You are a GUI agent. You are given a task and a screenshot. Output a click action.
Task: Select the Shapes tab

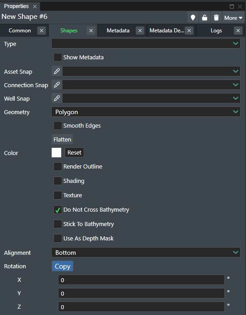click(x=69, y=31)
